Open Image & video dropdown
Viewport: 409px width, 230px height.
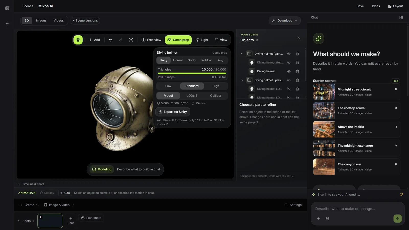[x=59, y=205]
